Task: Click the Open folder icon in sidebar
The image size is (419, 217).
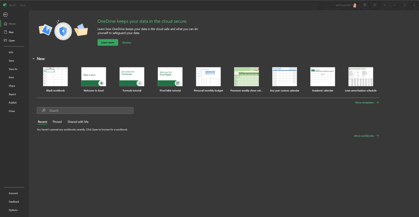Action: click(x=5, y=40)
